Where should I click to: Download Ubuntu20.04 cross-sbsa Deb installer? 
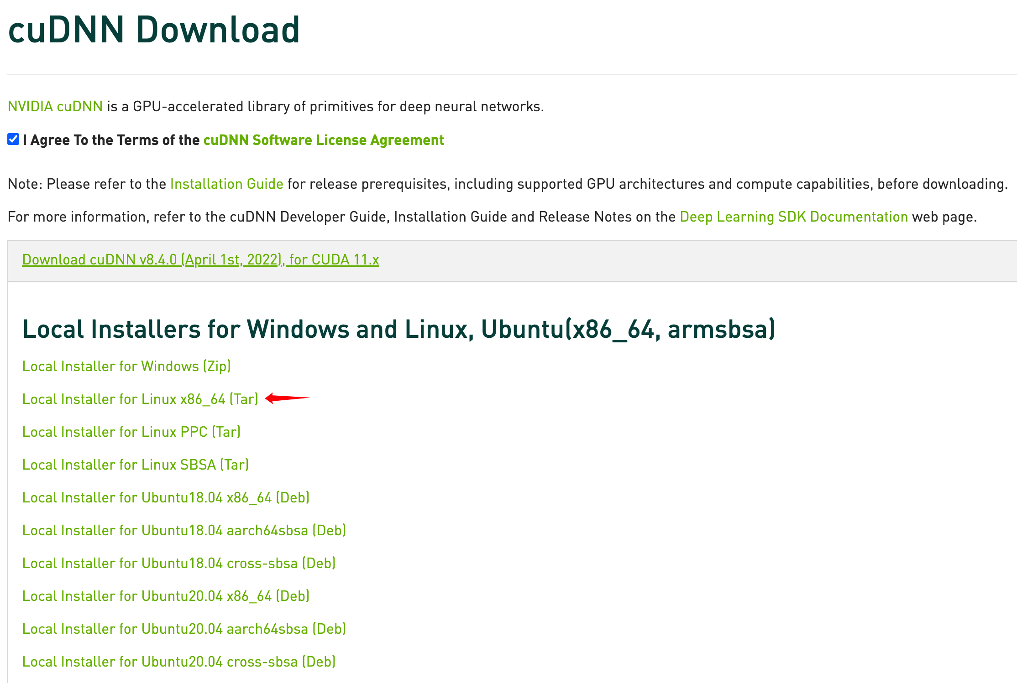179,662
